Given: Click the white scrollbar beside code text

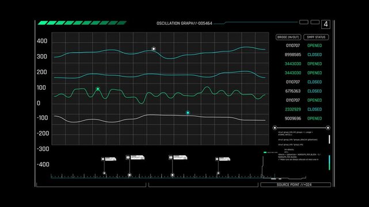Looking at the screenshot, I should click(329, 139).
